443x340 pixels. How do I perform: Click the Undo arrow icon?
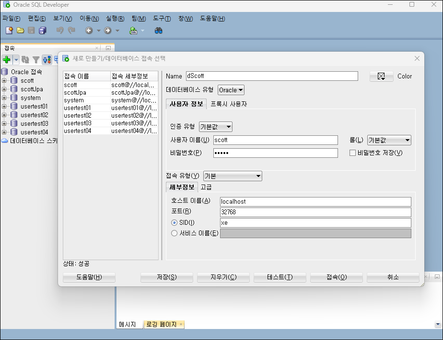pyautogui.click(x=60, y=31)
